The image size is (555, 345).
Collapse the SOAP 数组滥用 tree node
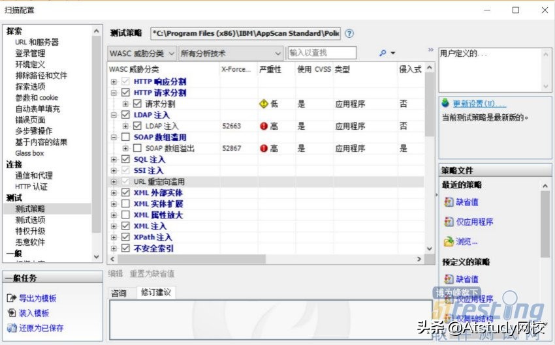[x=114, y=137]
